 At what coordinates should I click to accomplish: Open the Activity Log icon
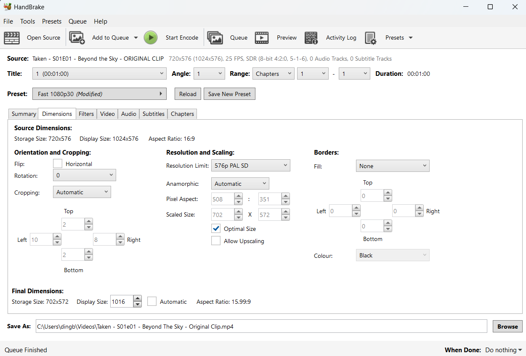[311, 37]
